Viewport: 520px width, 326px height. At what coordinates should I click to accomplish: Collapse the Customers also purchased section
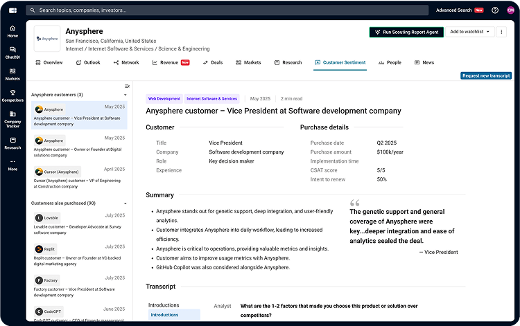pos(126,203)
